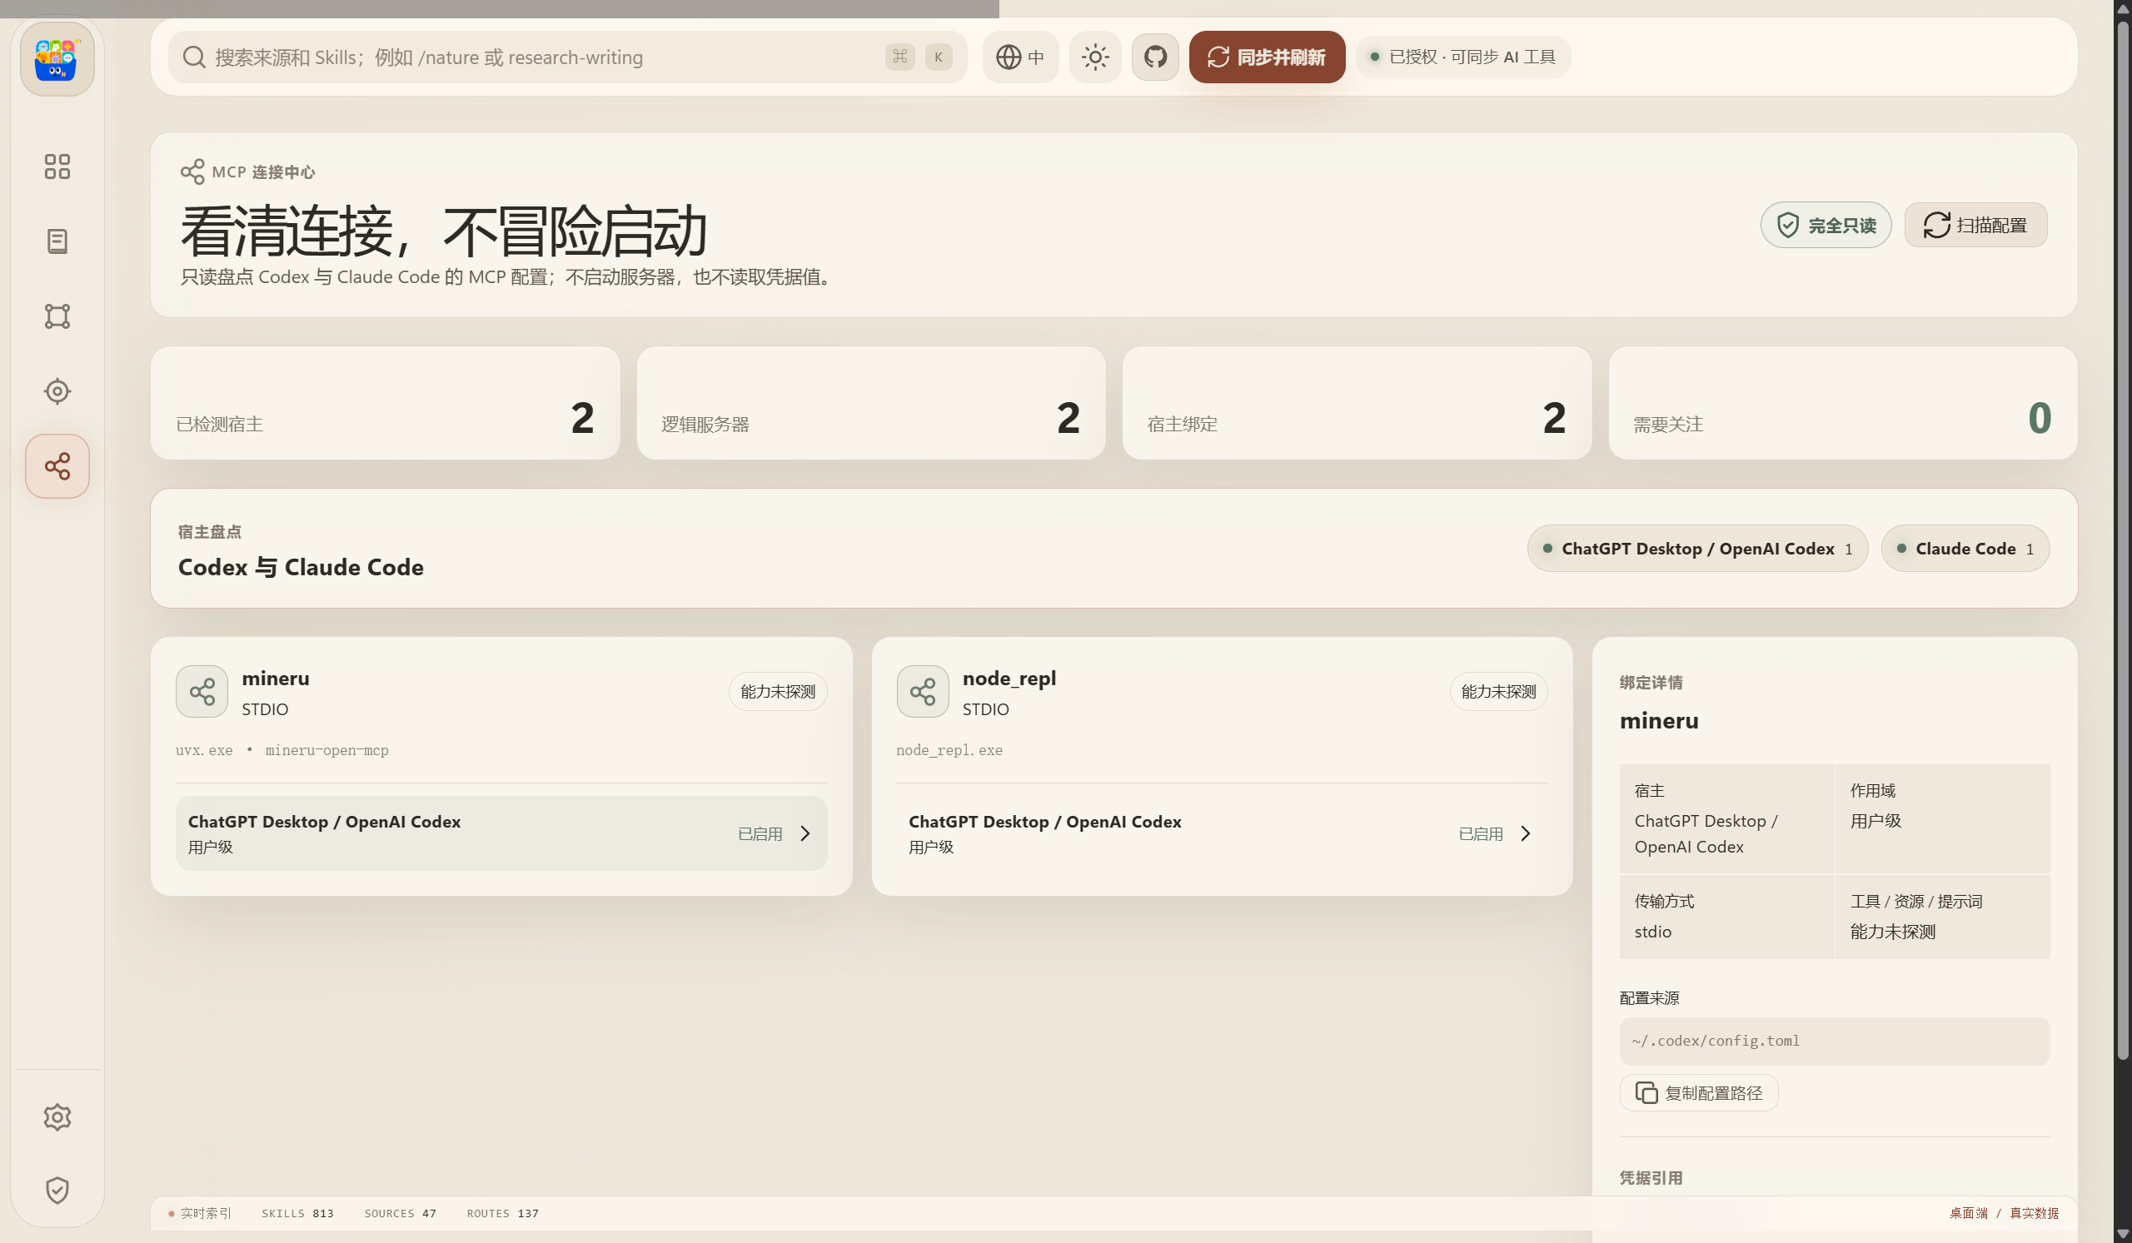Click 真实数据 in the status bar
2132x1243 pixels.
2034,1213
